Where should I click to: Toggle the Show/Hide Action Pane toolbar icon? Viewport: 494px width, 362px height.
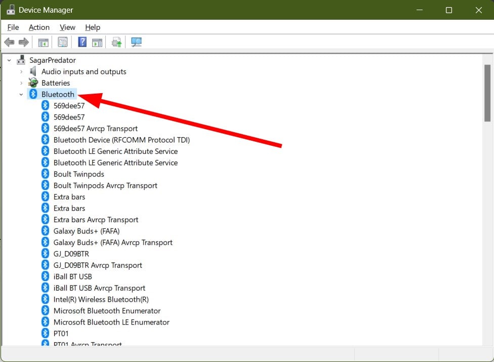click(97, 42)
